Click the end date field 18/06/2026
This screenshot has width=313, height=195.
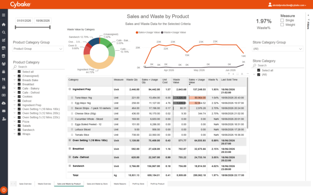tap(43, 21)
